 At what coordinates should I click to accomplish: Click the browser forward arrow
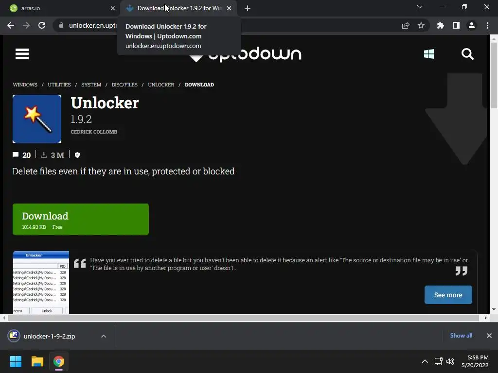tap(26, 25)
